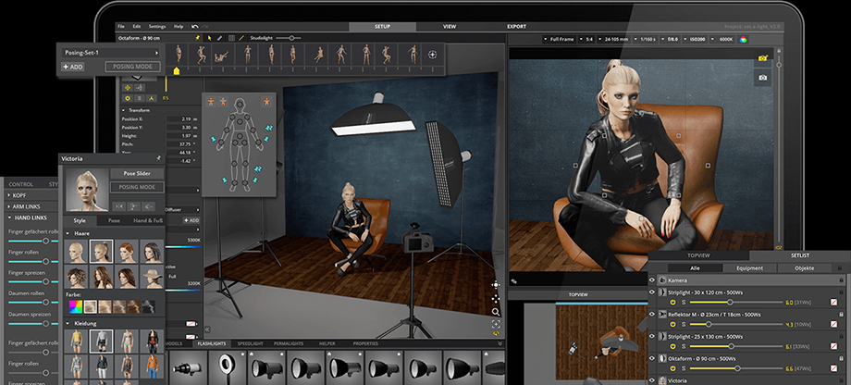Viewport: 851px width, 385px height.
Task: Choose the bald hair style thumbnail
Action: 77,252
